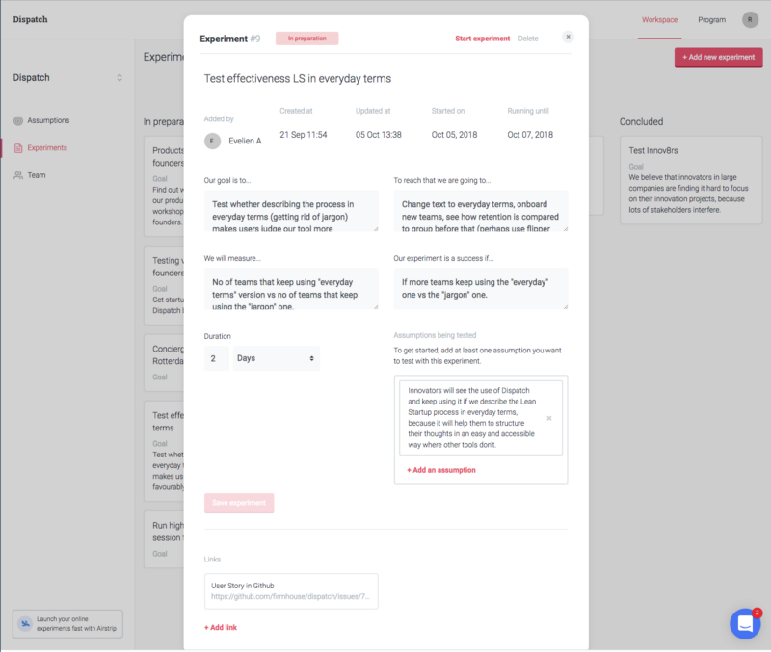Click Start experiment link
Image resolution: width=771 pixels, height=652 pixels.
[x=482, y=39]
